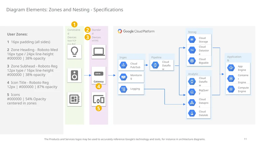
Task: Click the speaker device icon
Action: (x=74, y=75)
